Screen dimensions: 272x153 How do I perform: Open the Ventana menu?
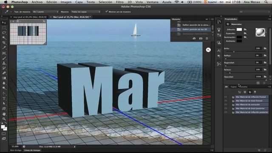(x=152, y=2)
